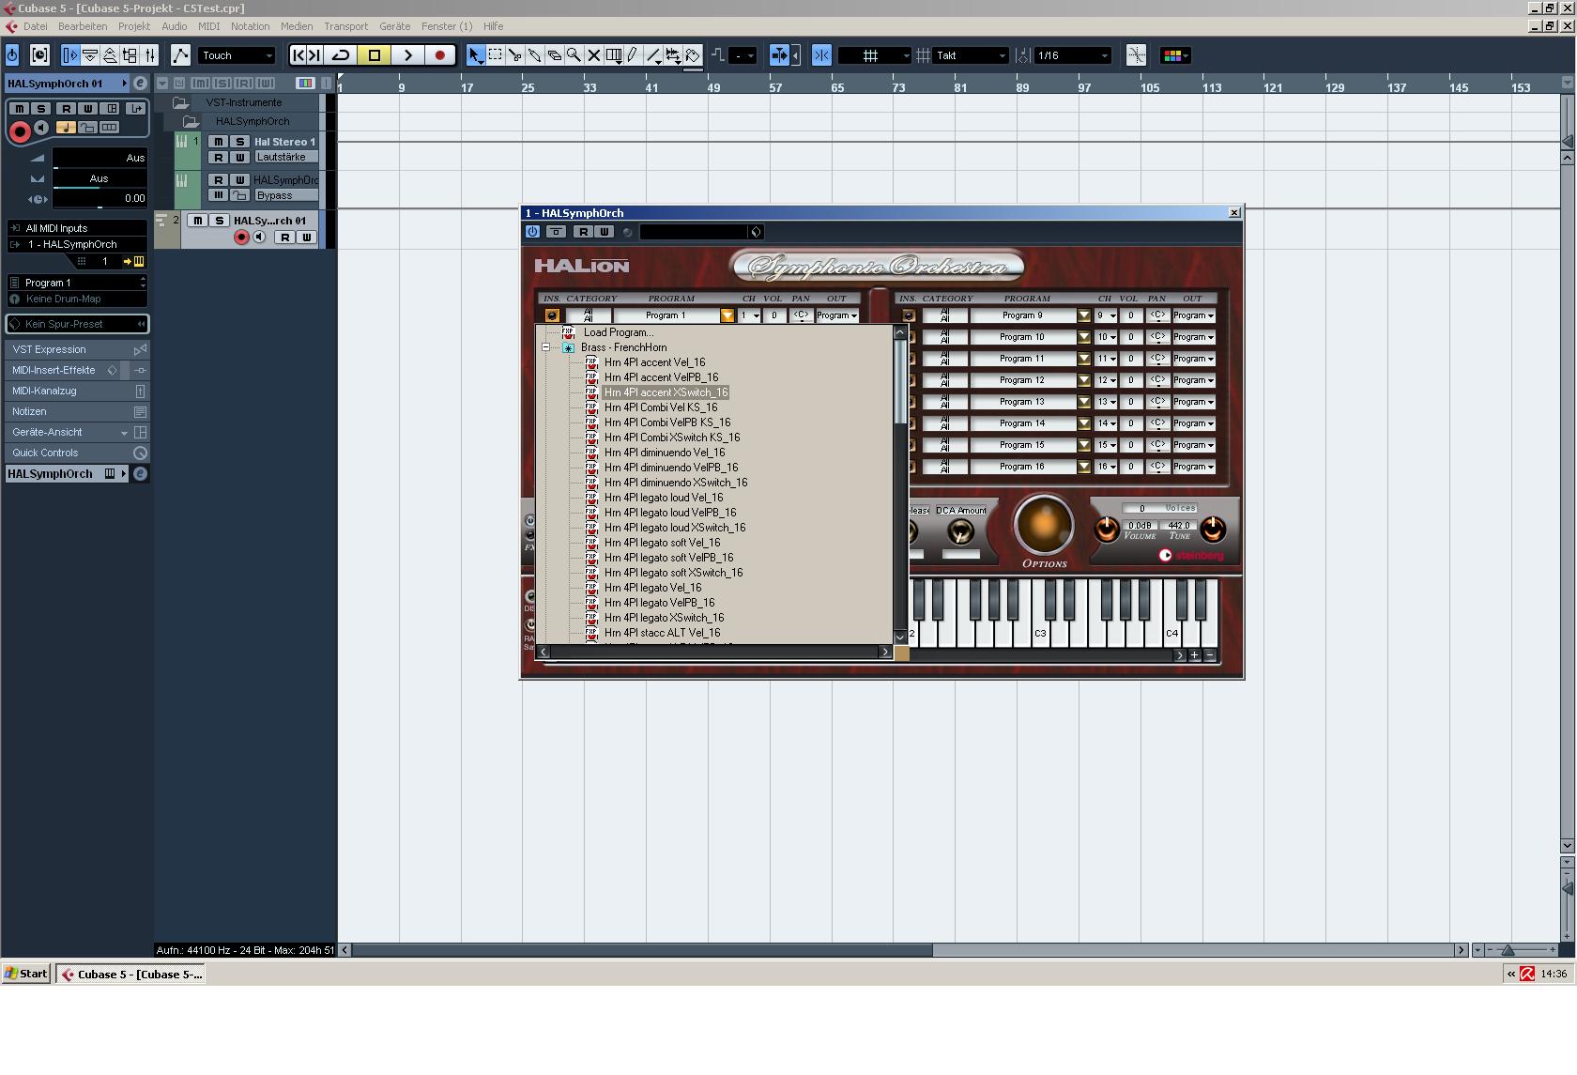Toggle the HALion plugin power button

pyautogui.click(x=533, y=232)
